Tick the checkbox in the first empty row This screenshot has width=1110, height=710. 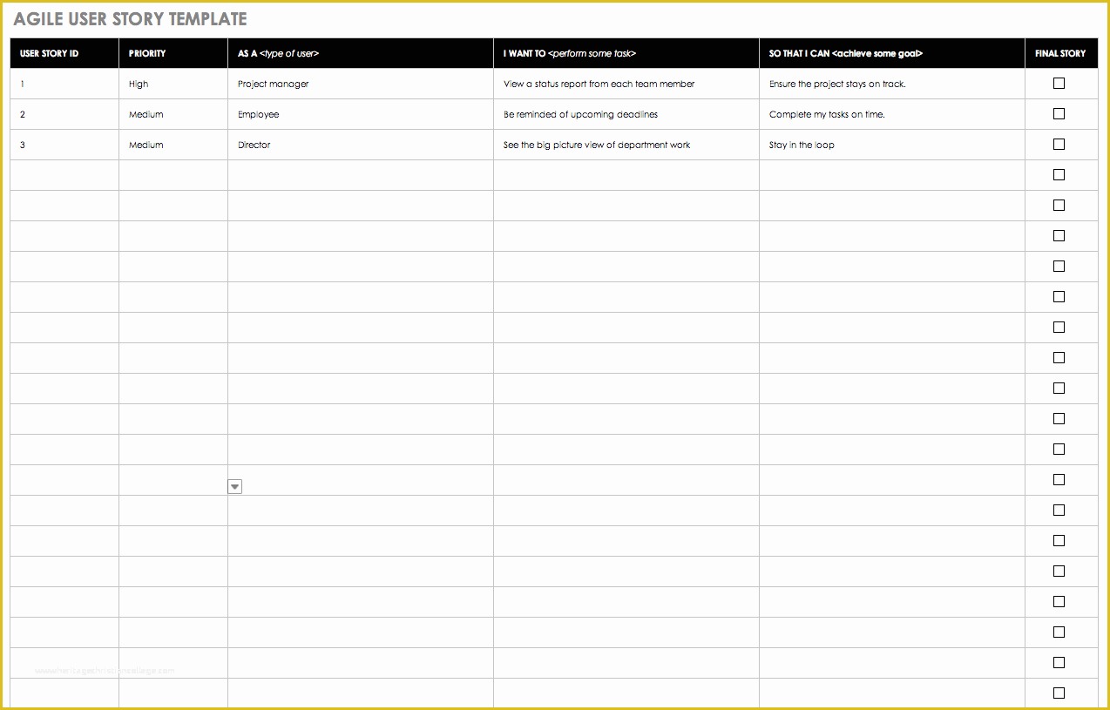(1059, 175)
